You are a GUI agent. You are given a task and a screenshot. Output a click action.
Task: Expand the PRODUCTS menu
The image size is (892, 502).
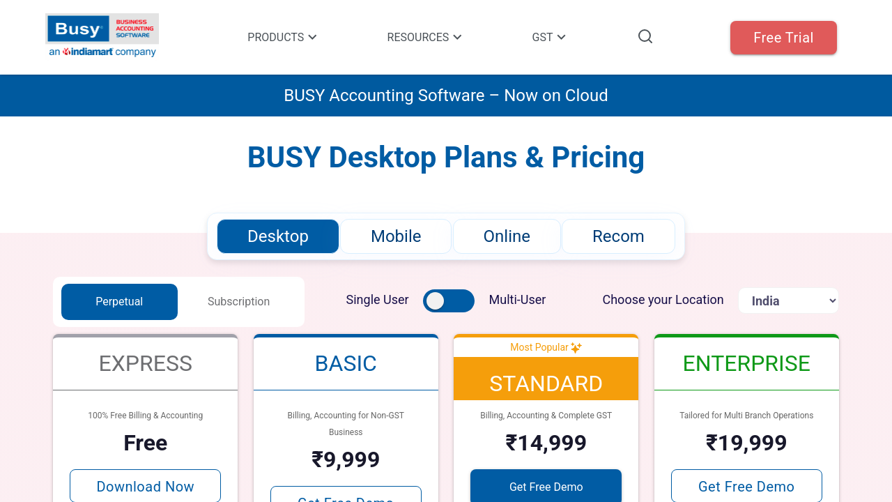(276, 38)
